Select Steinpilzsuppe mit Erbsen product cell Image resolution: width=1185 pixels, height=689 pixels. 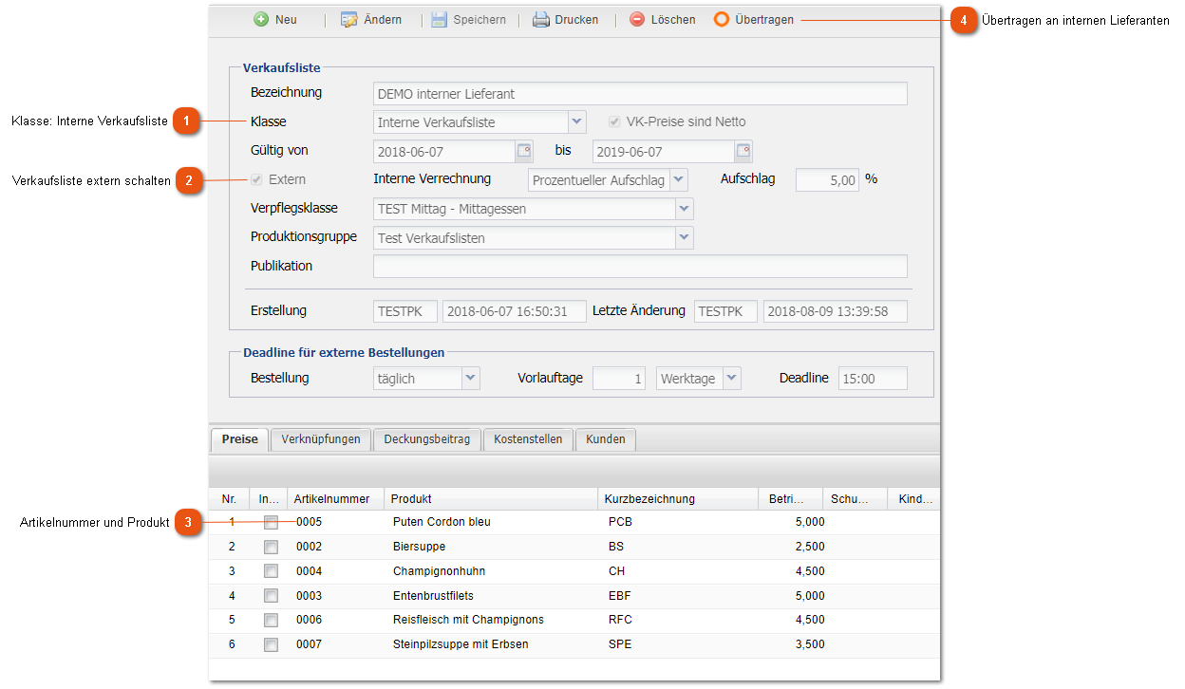tap(461, 644)
